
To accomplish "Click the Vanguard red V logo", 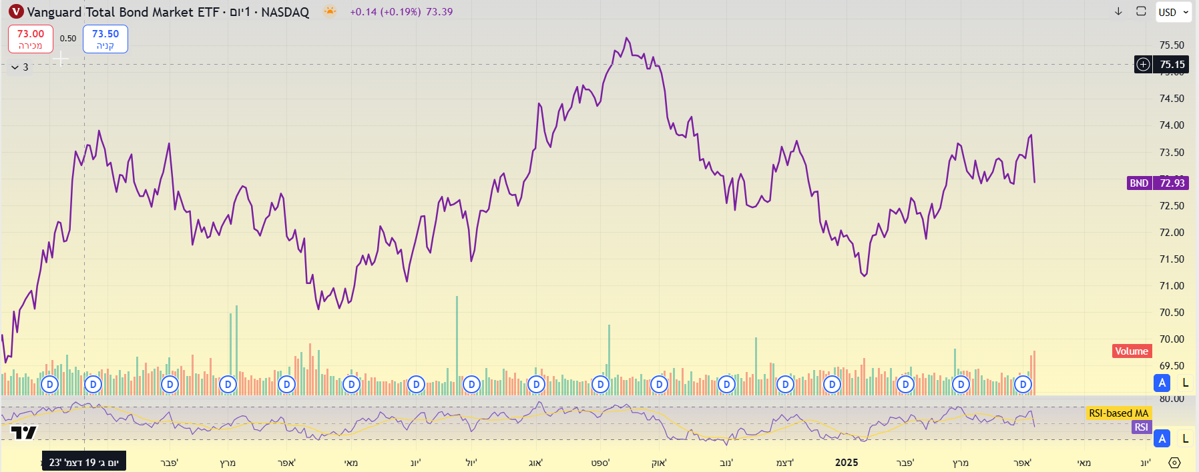I will (x=16, y=11).
